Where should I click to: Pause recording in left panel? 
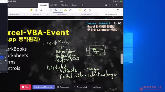(x=6, y=57)
